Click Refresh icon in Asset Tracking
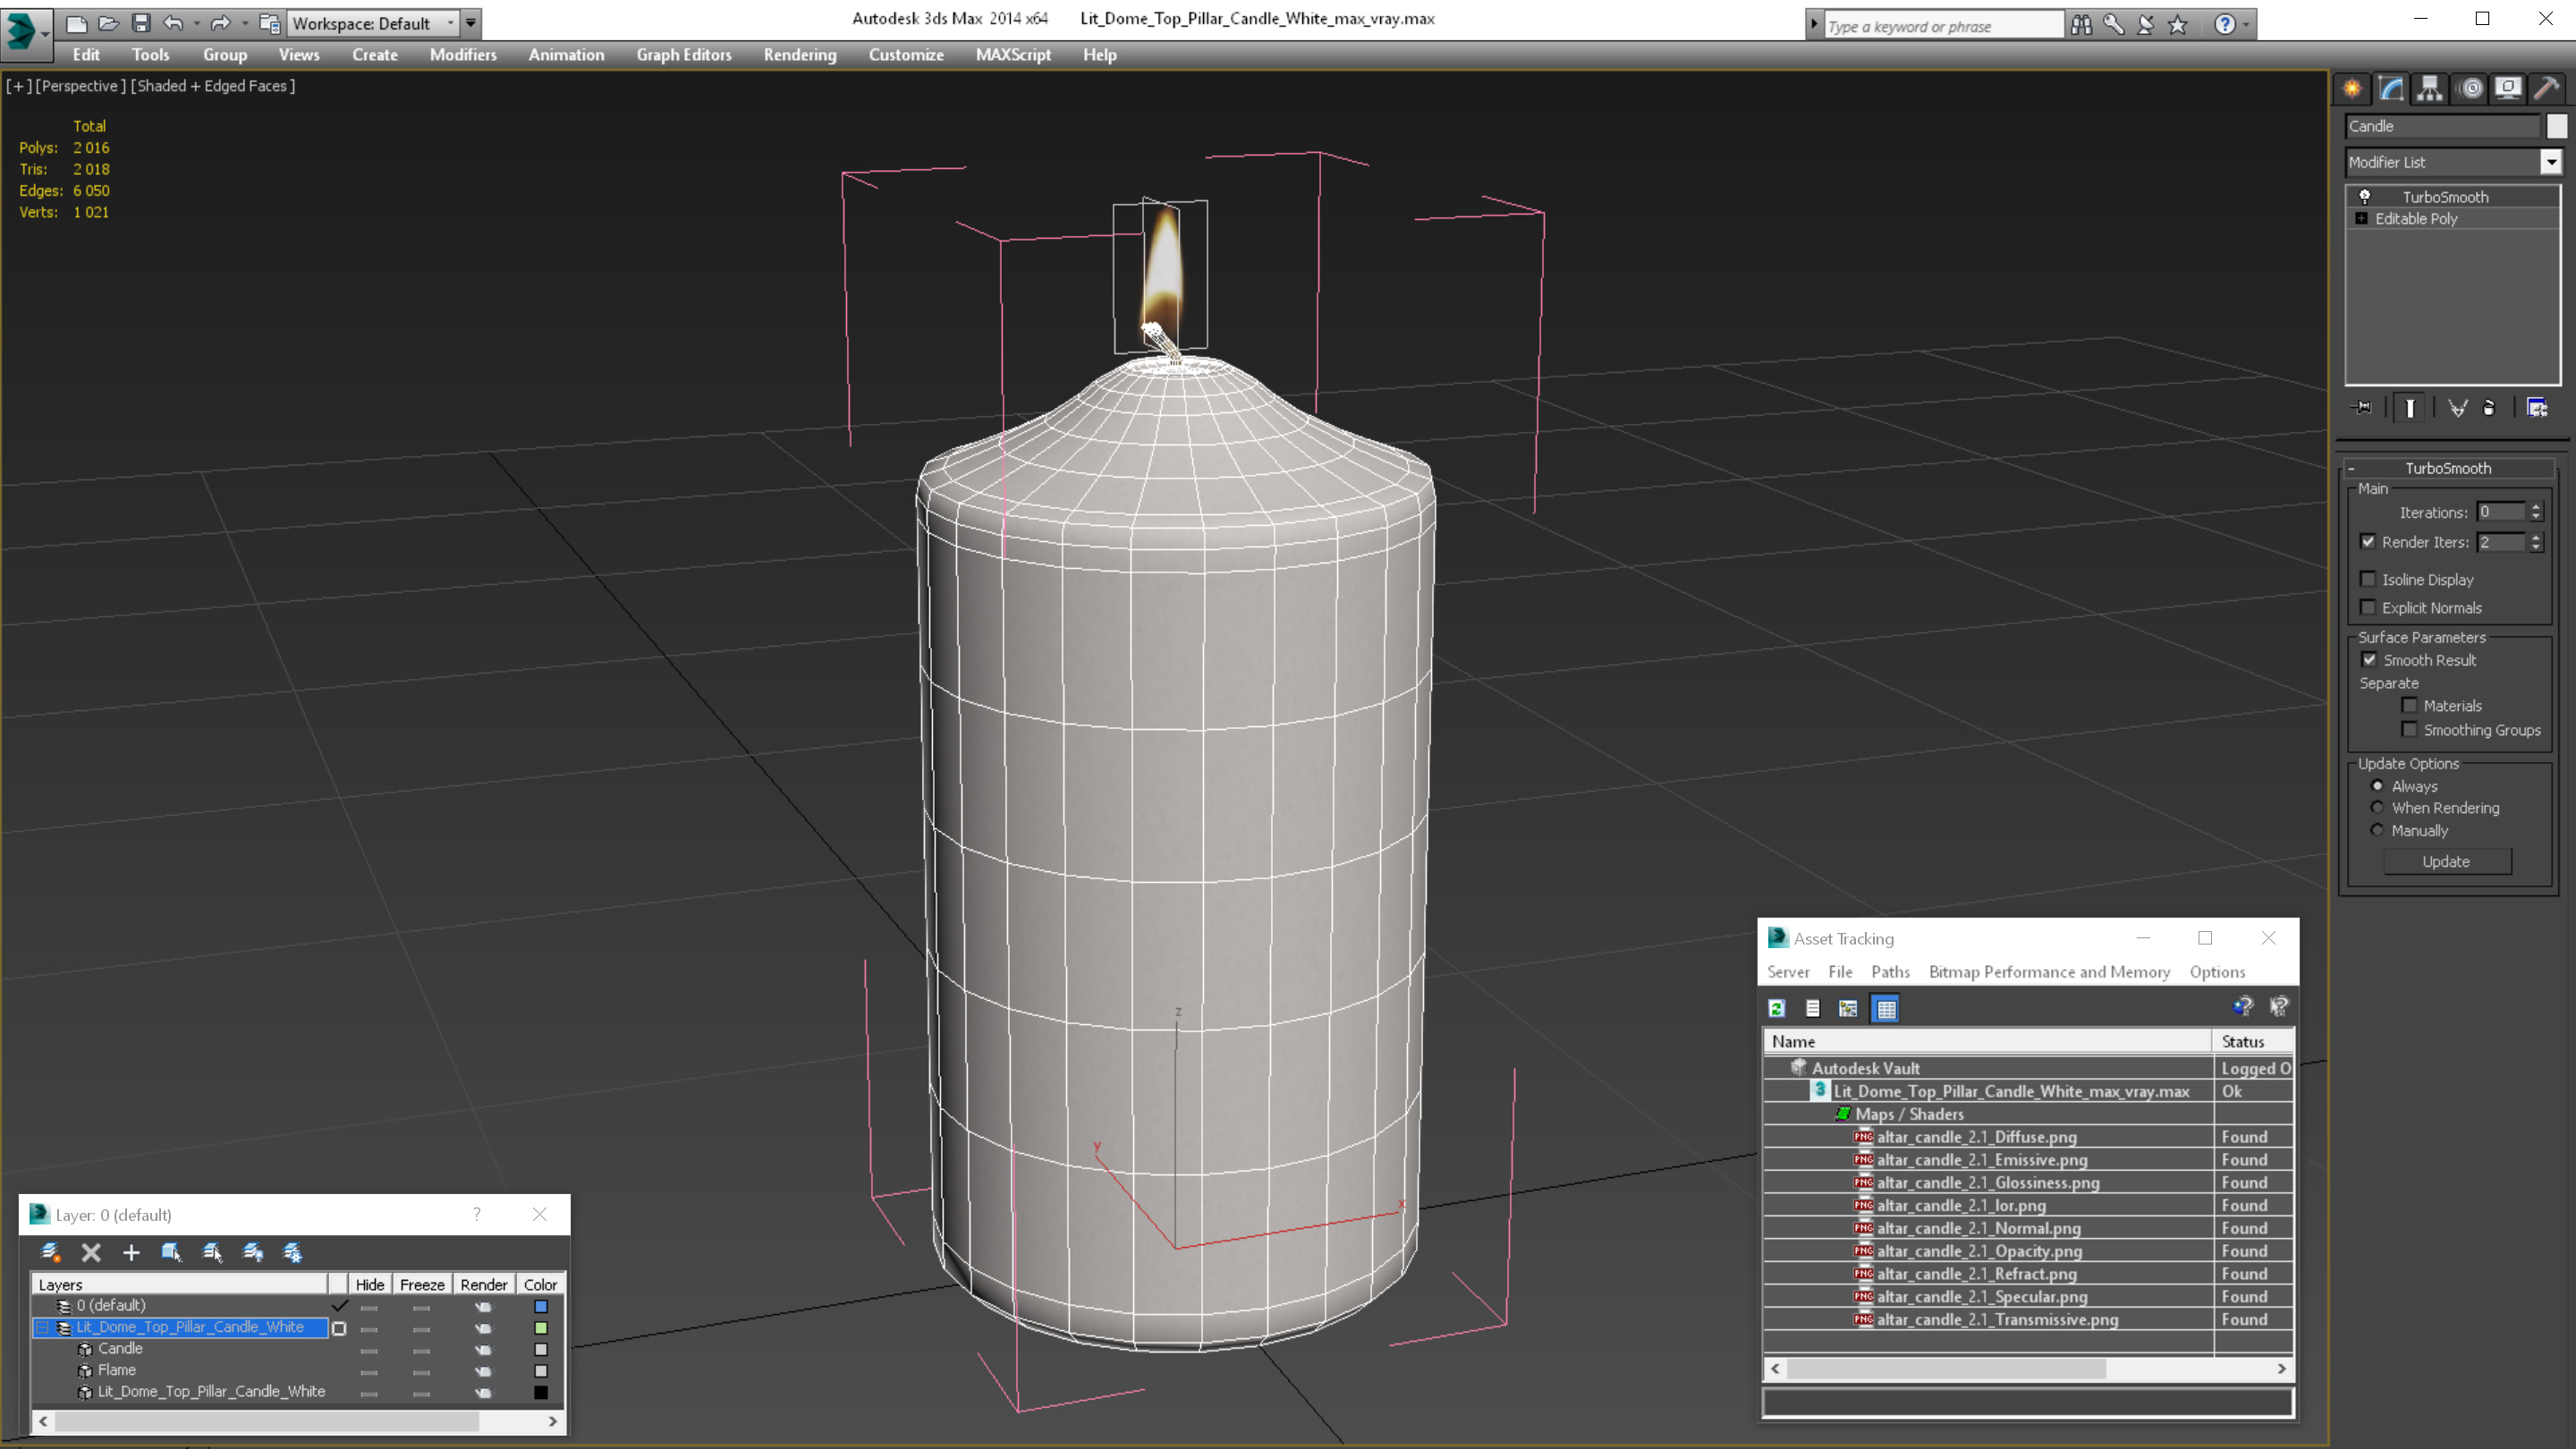 click(x=1777, y=1009)
